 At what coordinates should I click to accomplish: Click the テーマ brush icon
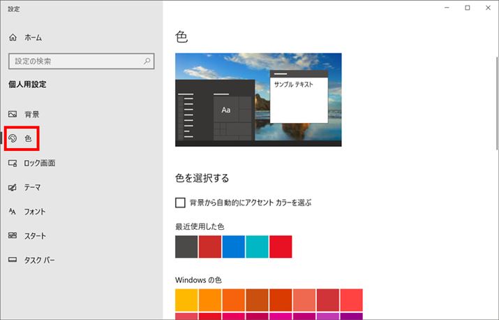click(x=13, y=187)
